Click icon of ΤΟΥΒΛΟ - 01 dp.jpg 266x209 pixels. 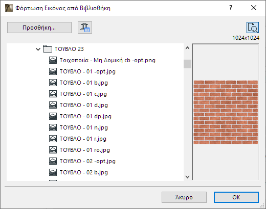click(x=53, y=116)
